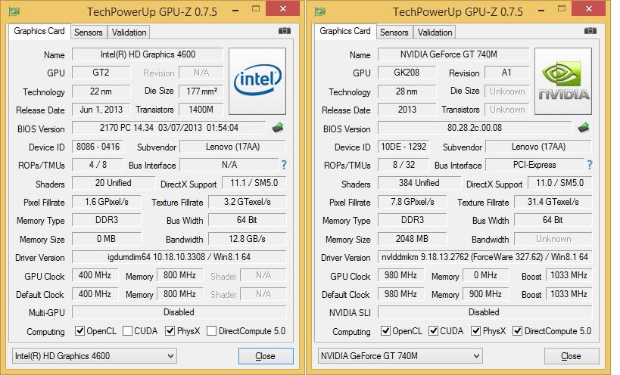The image size is (620, 375).
Task: Minimize the NVIDIA GPU-Z window
Action: pos(541,10)
